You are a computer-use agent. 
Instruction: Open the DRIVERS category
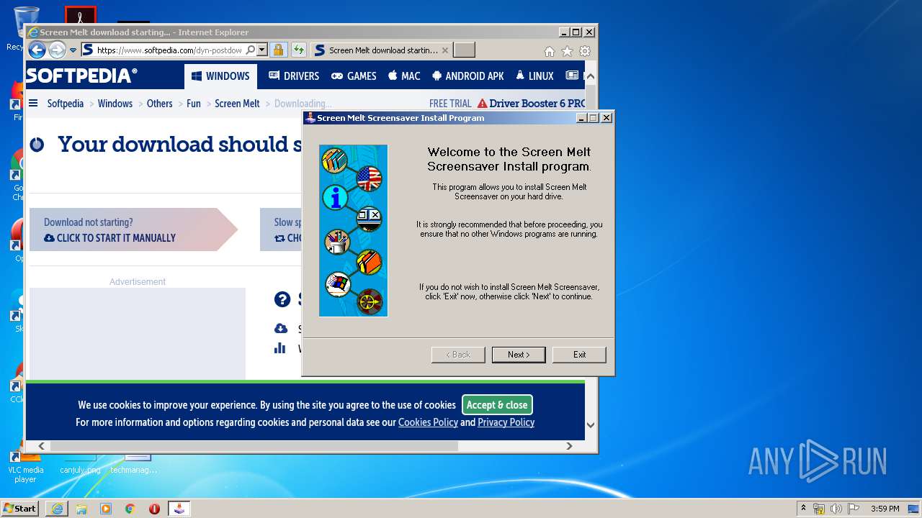[294, 76]
